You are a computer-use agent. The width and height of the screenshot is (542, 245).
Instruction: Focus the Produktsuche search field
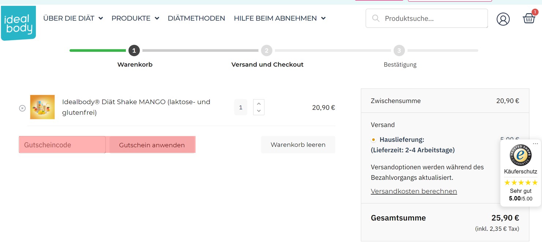point(427,18)
